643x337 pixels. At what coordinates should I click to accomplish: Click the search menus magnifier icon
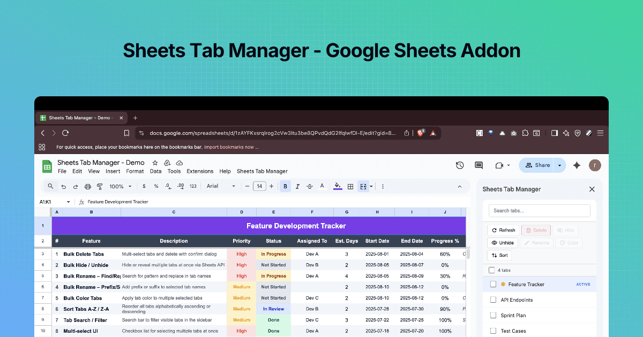click(x=50, y=186)
